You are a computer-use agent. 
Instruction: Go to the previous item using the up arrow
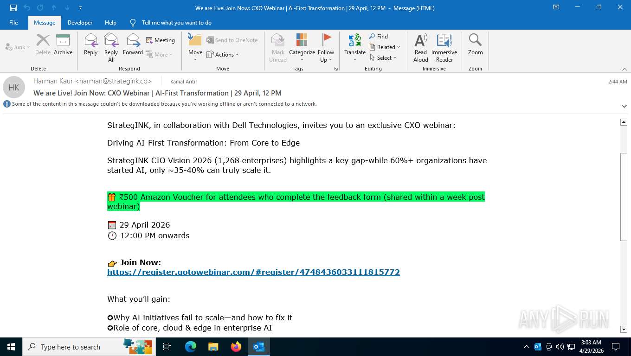(x=54, y=8)
